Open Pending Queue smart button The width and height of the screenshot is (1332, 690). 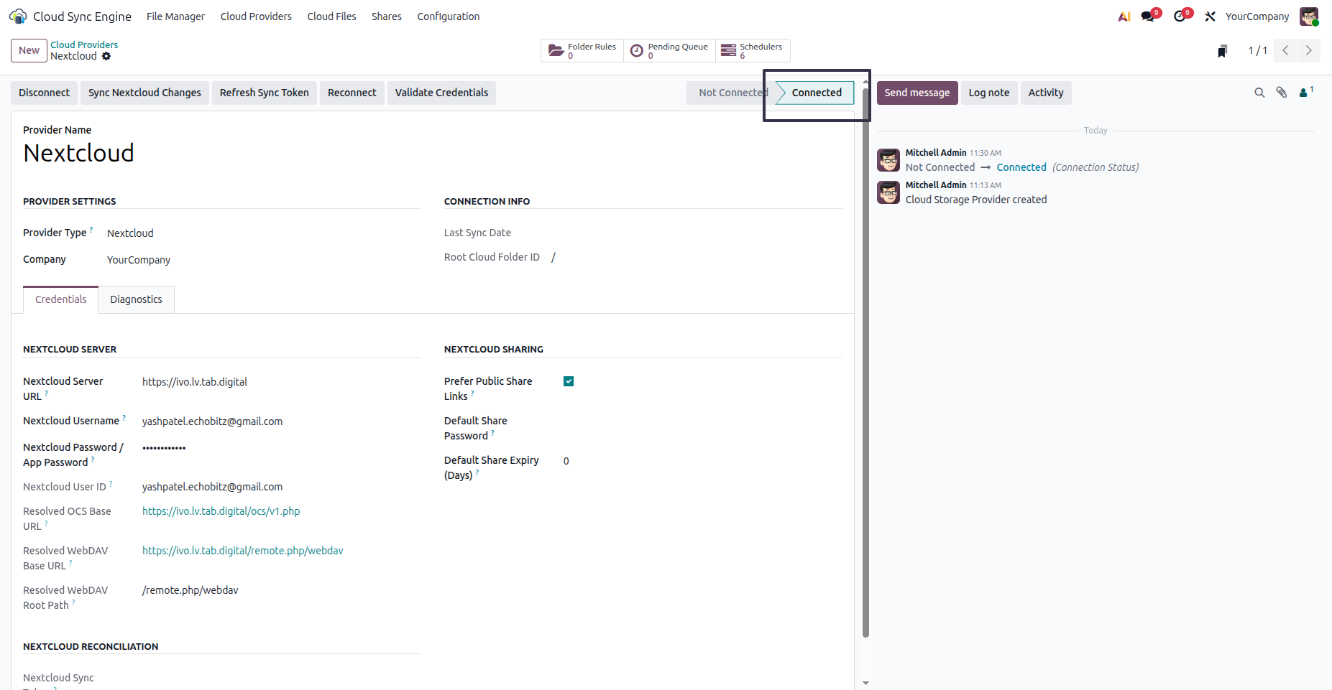[669, 50]
